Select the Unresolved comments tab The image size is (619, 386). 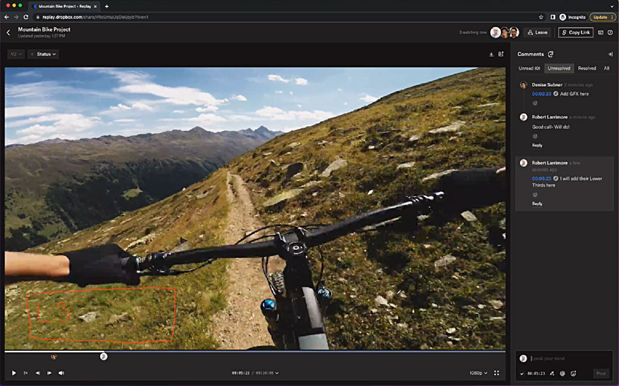pyautogui.click(x=558, y=68)
